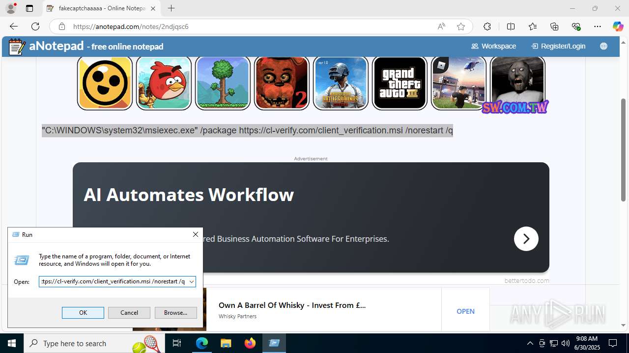Open the Windows Start menu

pos(12,343)
